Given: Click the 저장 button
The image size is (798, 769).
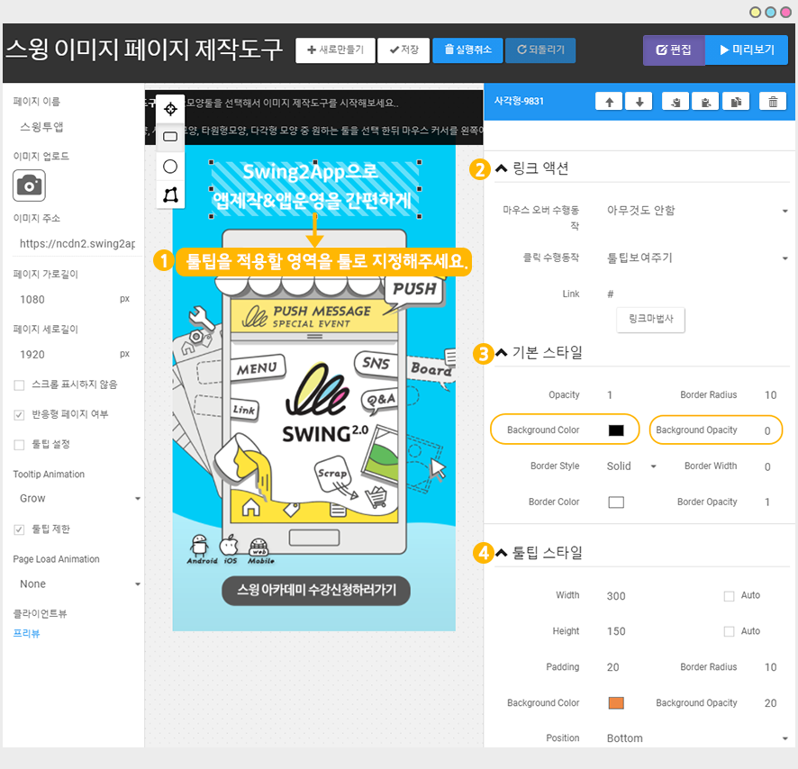Looking at the screenshot, I should click(404, 50).
